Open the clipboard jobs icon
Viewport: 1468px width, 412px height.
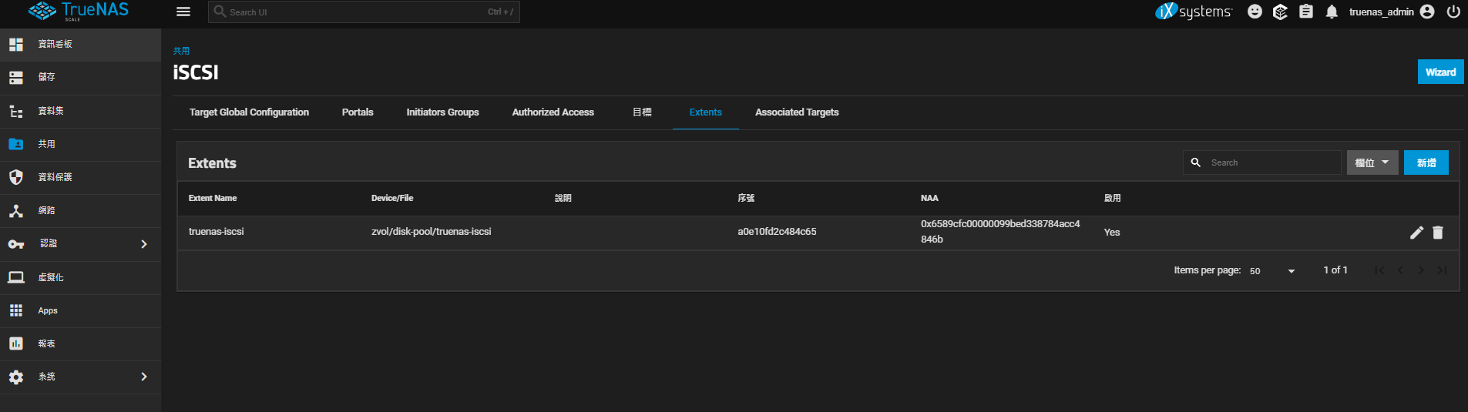click(x=1306, y=12)
